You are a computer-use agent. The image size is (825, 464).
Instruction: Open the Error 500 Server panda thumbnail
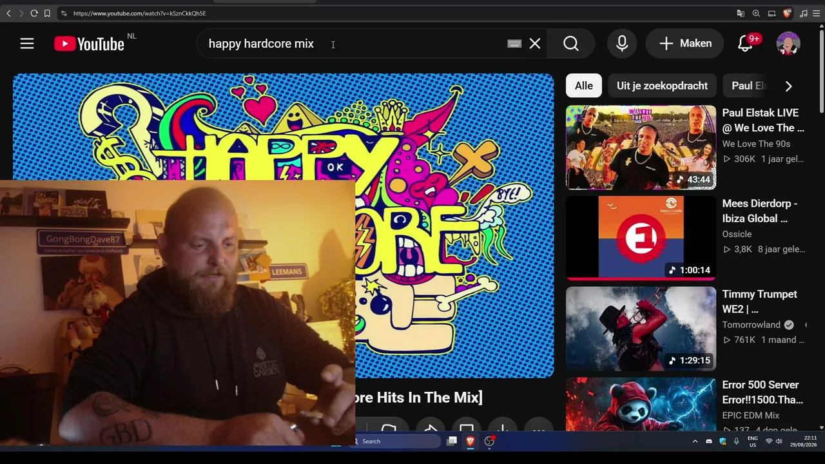coord(641,404)
